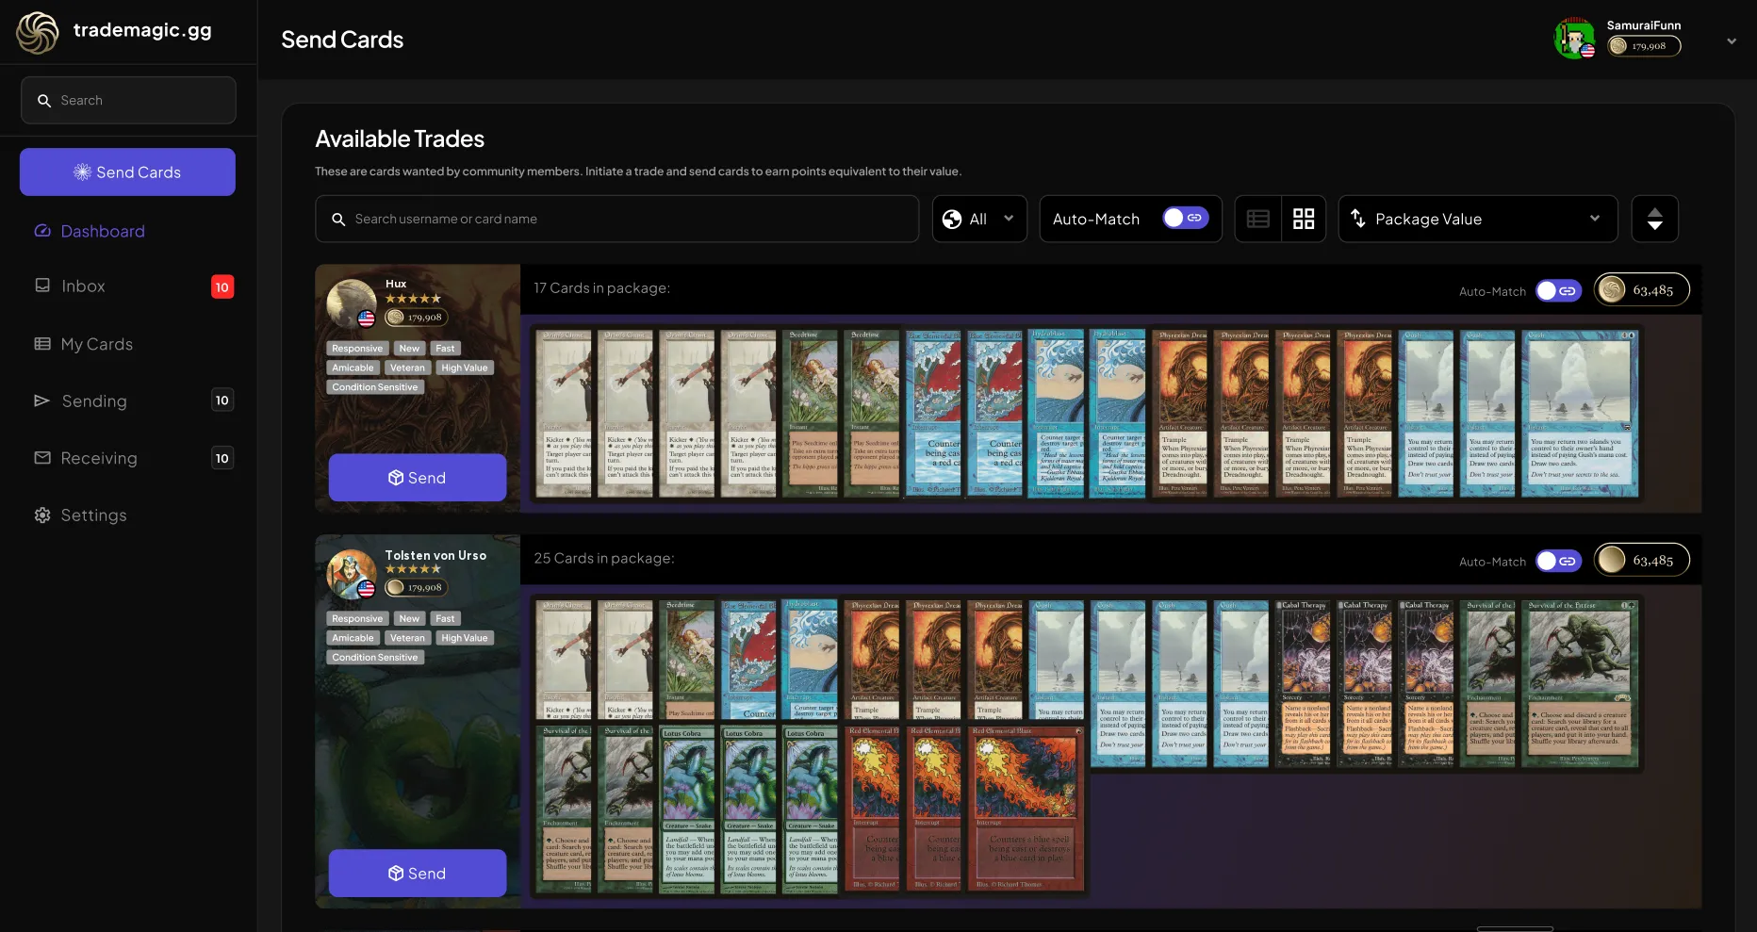Click the 179,908 points balance in header
Screen dimensions: 1757x932
pyautogui.click(x=1644, y=46)
